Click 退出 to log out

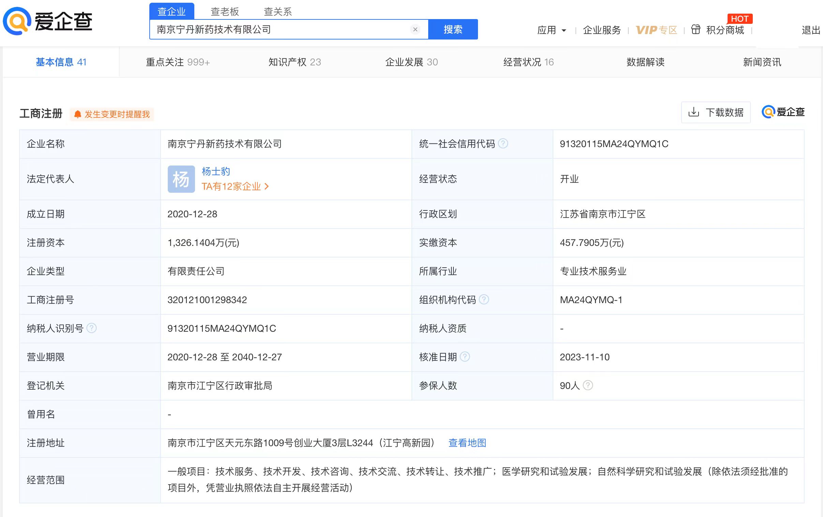pyautogui.click(x=811, y=30)
